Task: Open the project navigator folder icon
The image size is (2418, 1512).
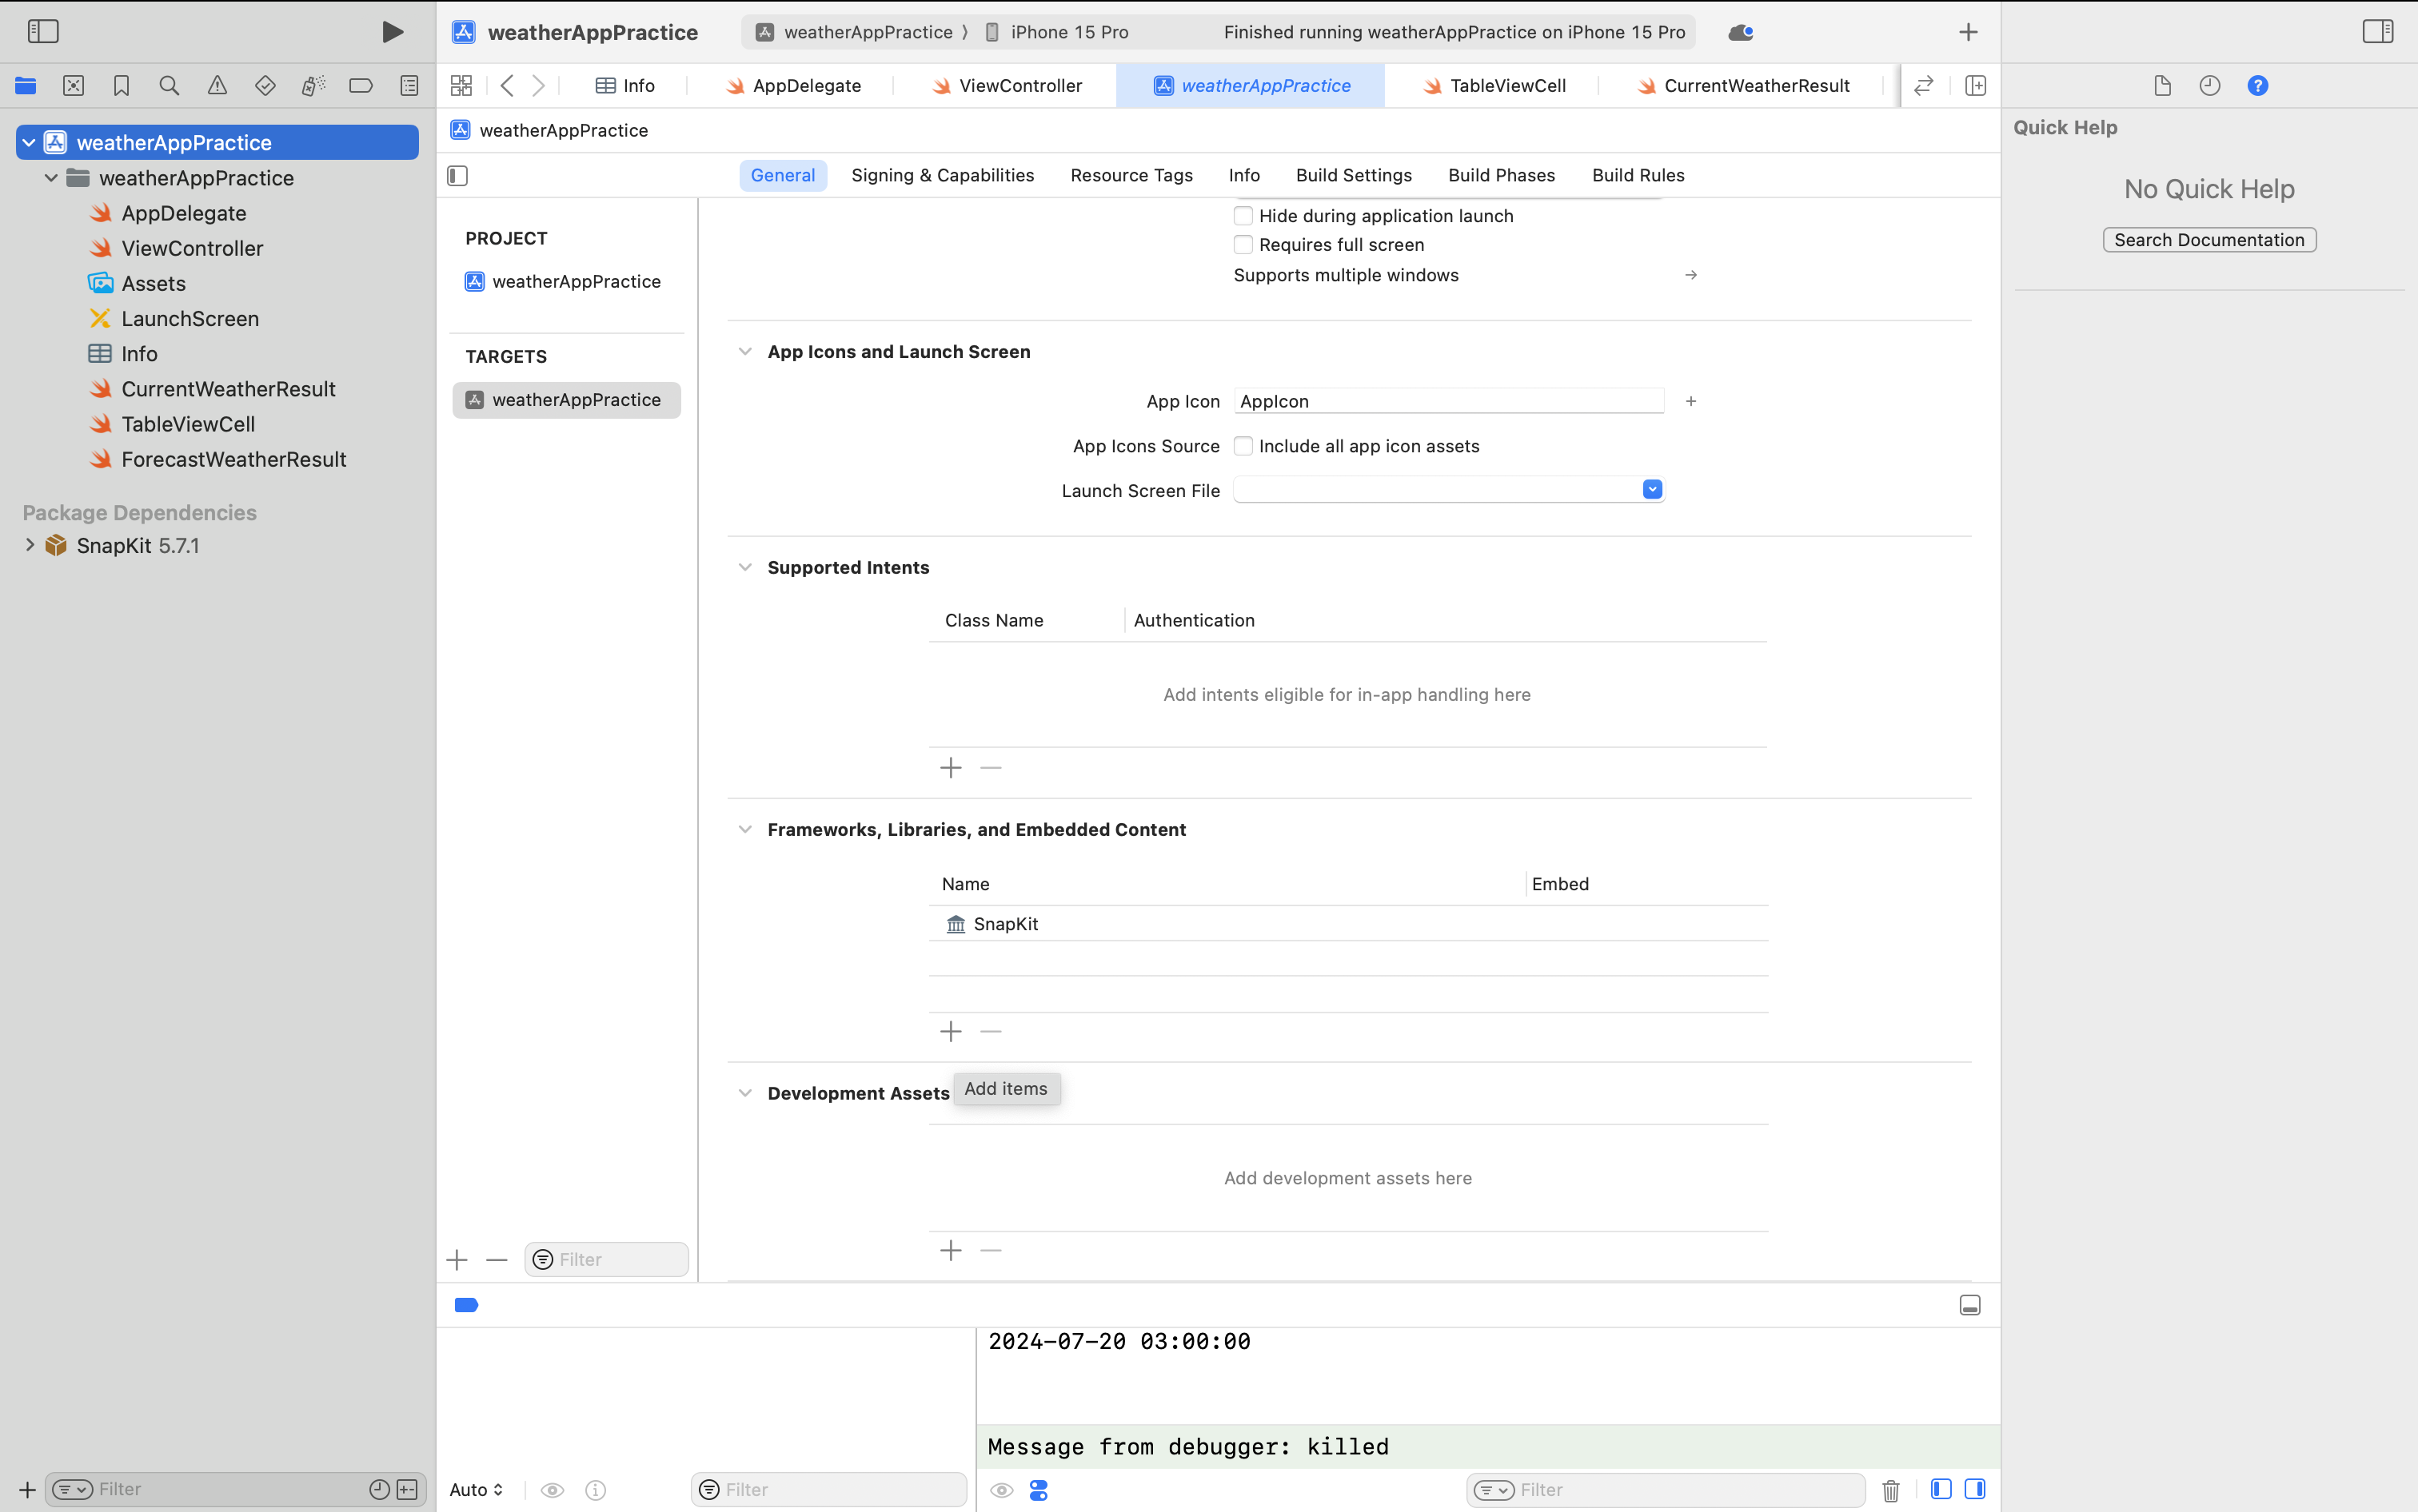Action: pyautogui.click(x=26, y=86)
